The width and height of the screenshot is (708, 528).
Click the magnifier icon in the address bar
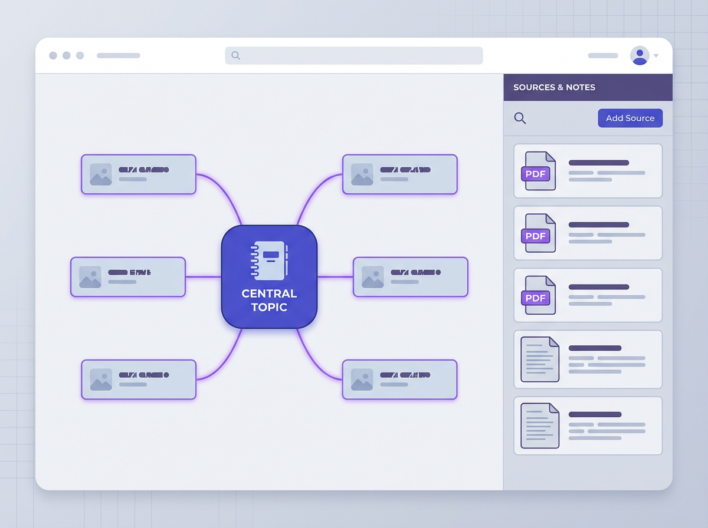235,55
